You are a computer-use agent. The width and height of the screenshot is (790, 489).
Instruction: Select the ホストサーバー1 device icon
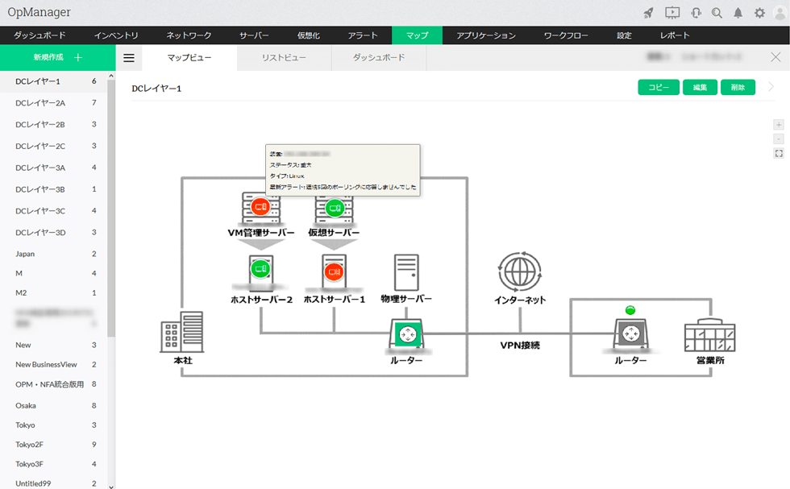(334, 271)
